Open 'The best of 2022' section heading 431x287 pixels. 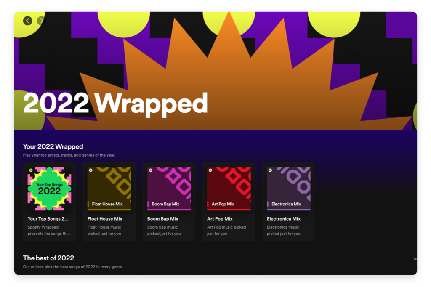pyautogui.click(x=48, y=258)
